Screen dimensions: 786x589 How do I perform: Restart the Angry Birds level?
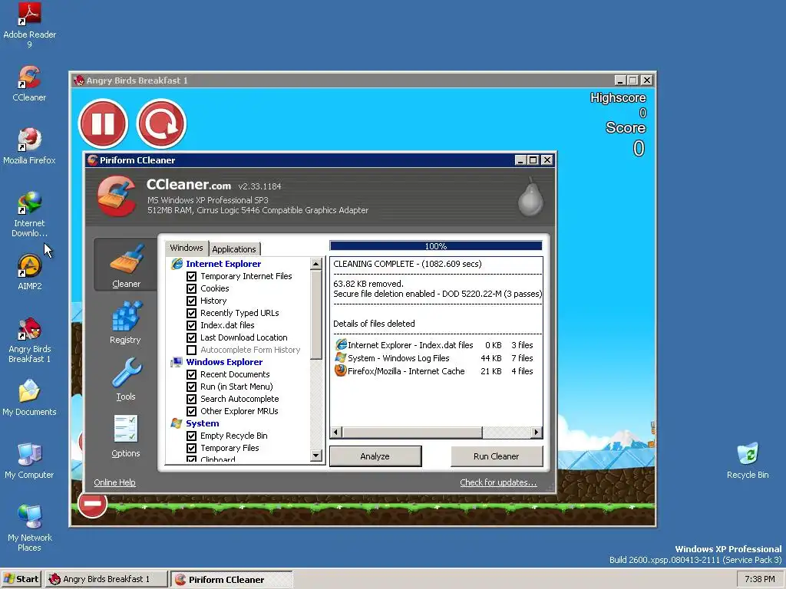point(161,123)
